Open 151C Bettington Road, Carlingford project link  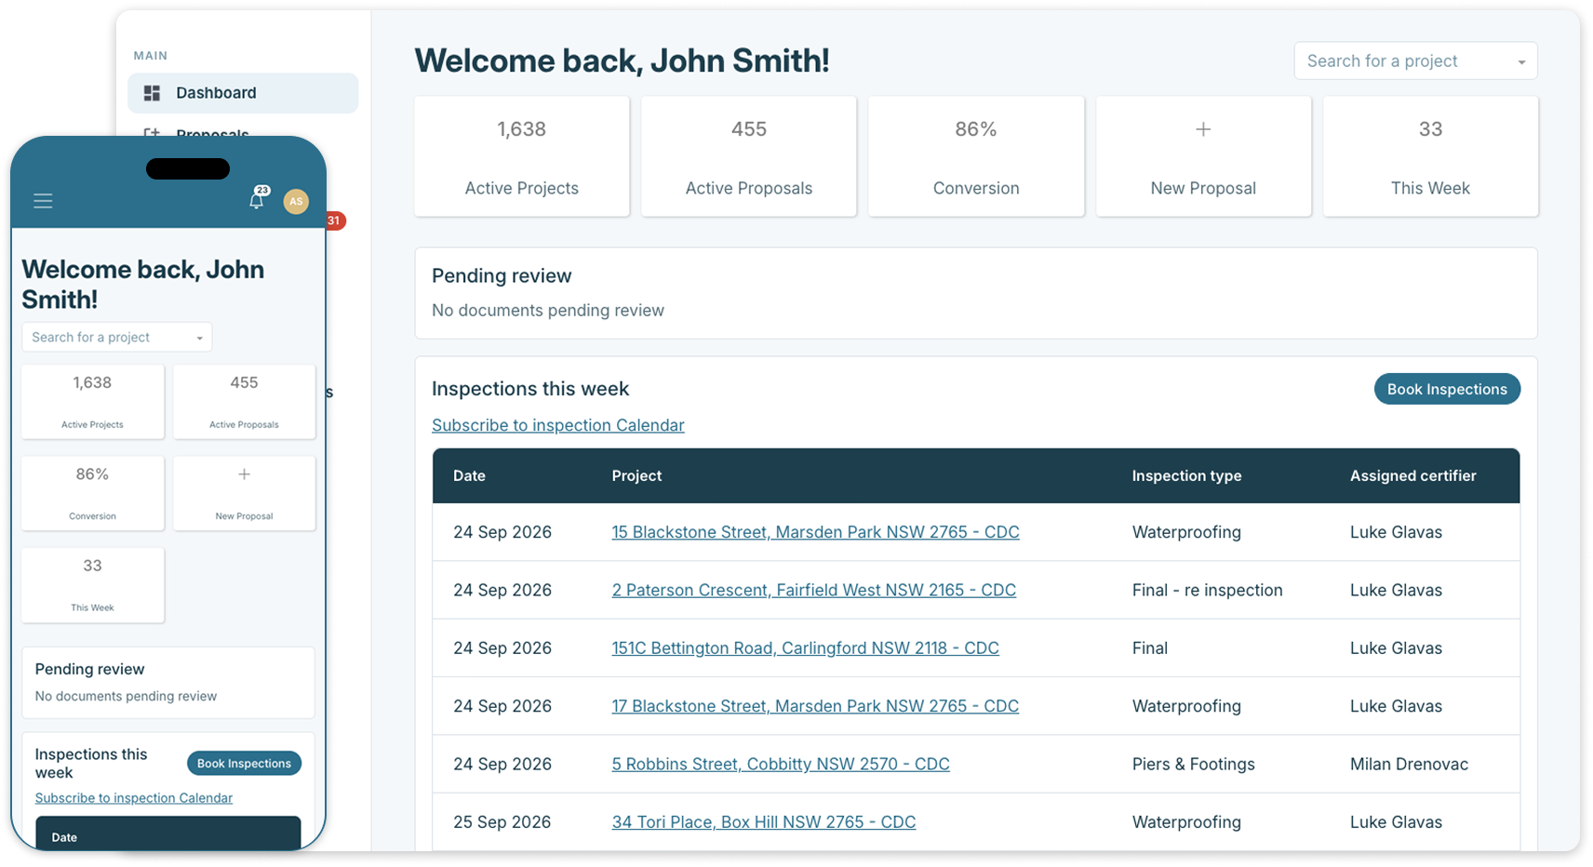(x=805, y=648)
